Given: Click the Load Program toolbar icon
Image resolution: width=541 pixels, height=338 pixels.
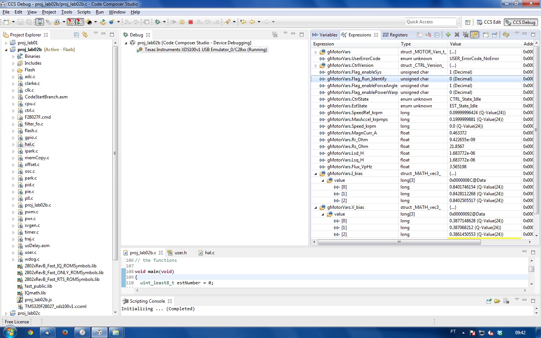Looking at the screenshot, I should coord(57,22).
